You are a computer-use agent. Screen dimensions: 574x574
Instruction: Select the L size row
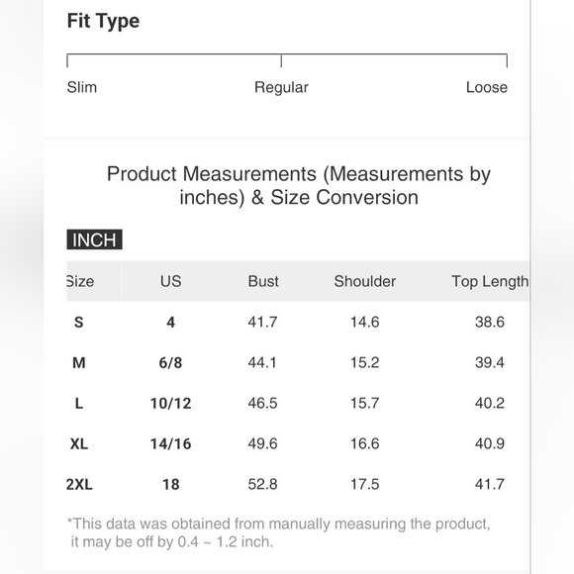298,403
